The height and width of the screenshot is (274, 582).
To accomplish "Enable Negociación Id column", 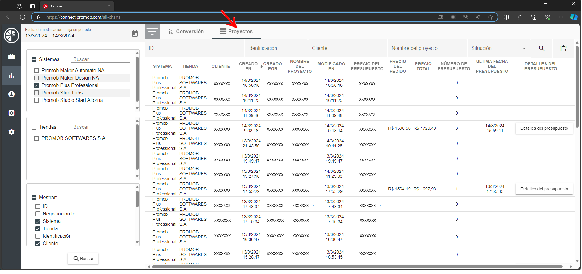I will [x=38, y=214].
